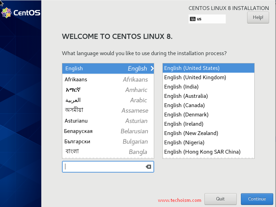This screenshot has height=207, width=276.
Task: Choose English (United States) locale
Action: click(209, 68)
